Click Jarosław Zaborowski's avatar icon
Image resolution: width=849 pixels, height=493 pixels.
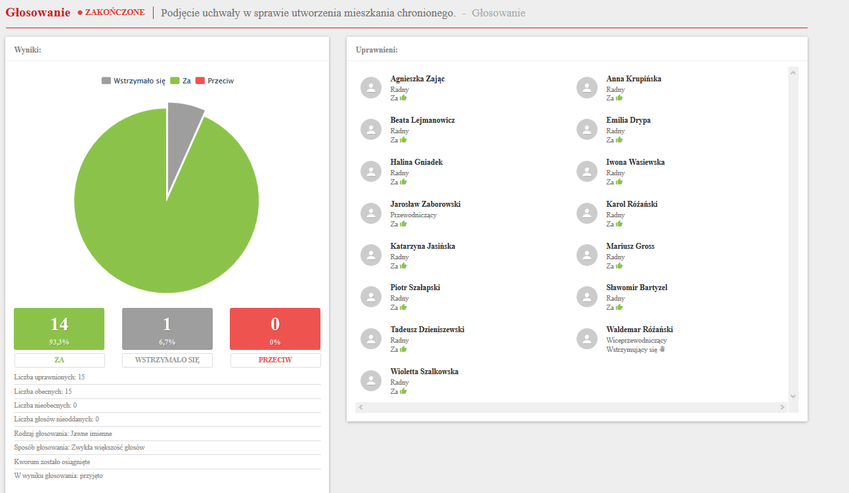click(371, 213)
